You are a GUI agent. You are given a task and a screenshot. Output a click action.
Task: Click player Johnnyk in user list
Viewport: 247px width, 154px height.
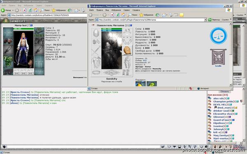219,129
